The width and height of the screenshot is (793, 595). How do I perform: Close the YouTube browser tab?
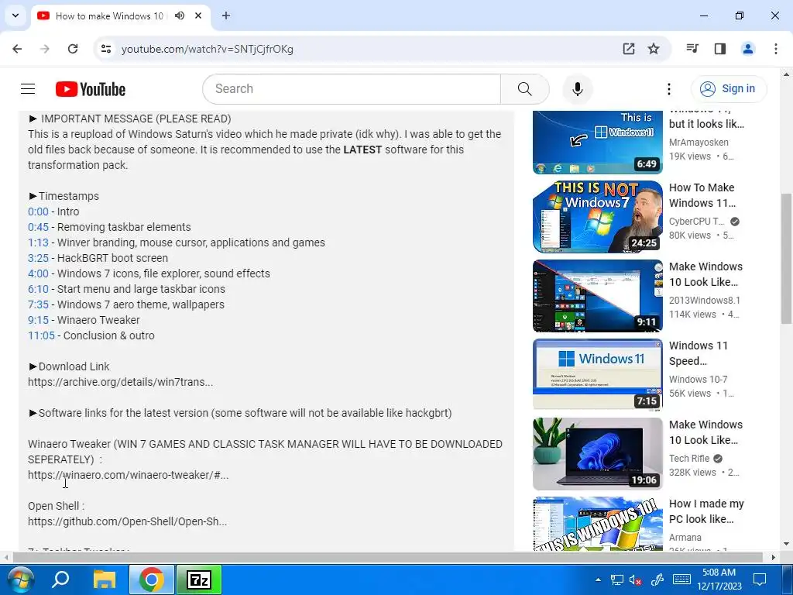point(198,15)
